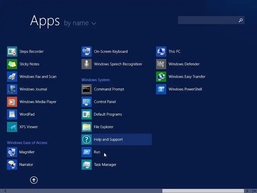257x193 pixels.
Task: Open the Command Prompt icon
Action: [87, 89]
